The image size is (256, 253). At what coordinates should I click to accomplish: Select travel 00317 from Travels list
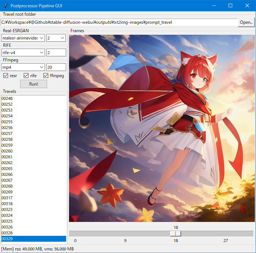pos(7,198)
